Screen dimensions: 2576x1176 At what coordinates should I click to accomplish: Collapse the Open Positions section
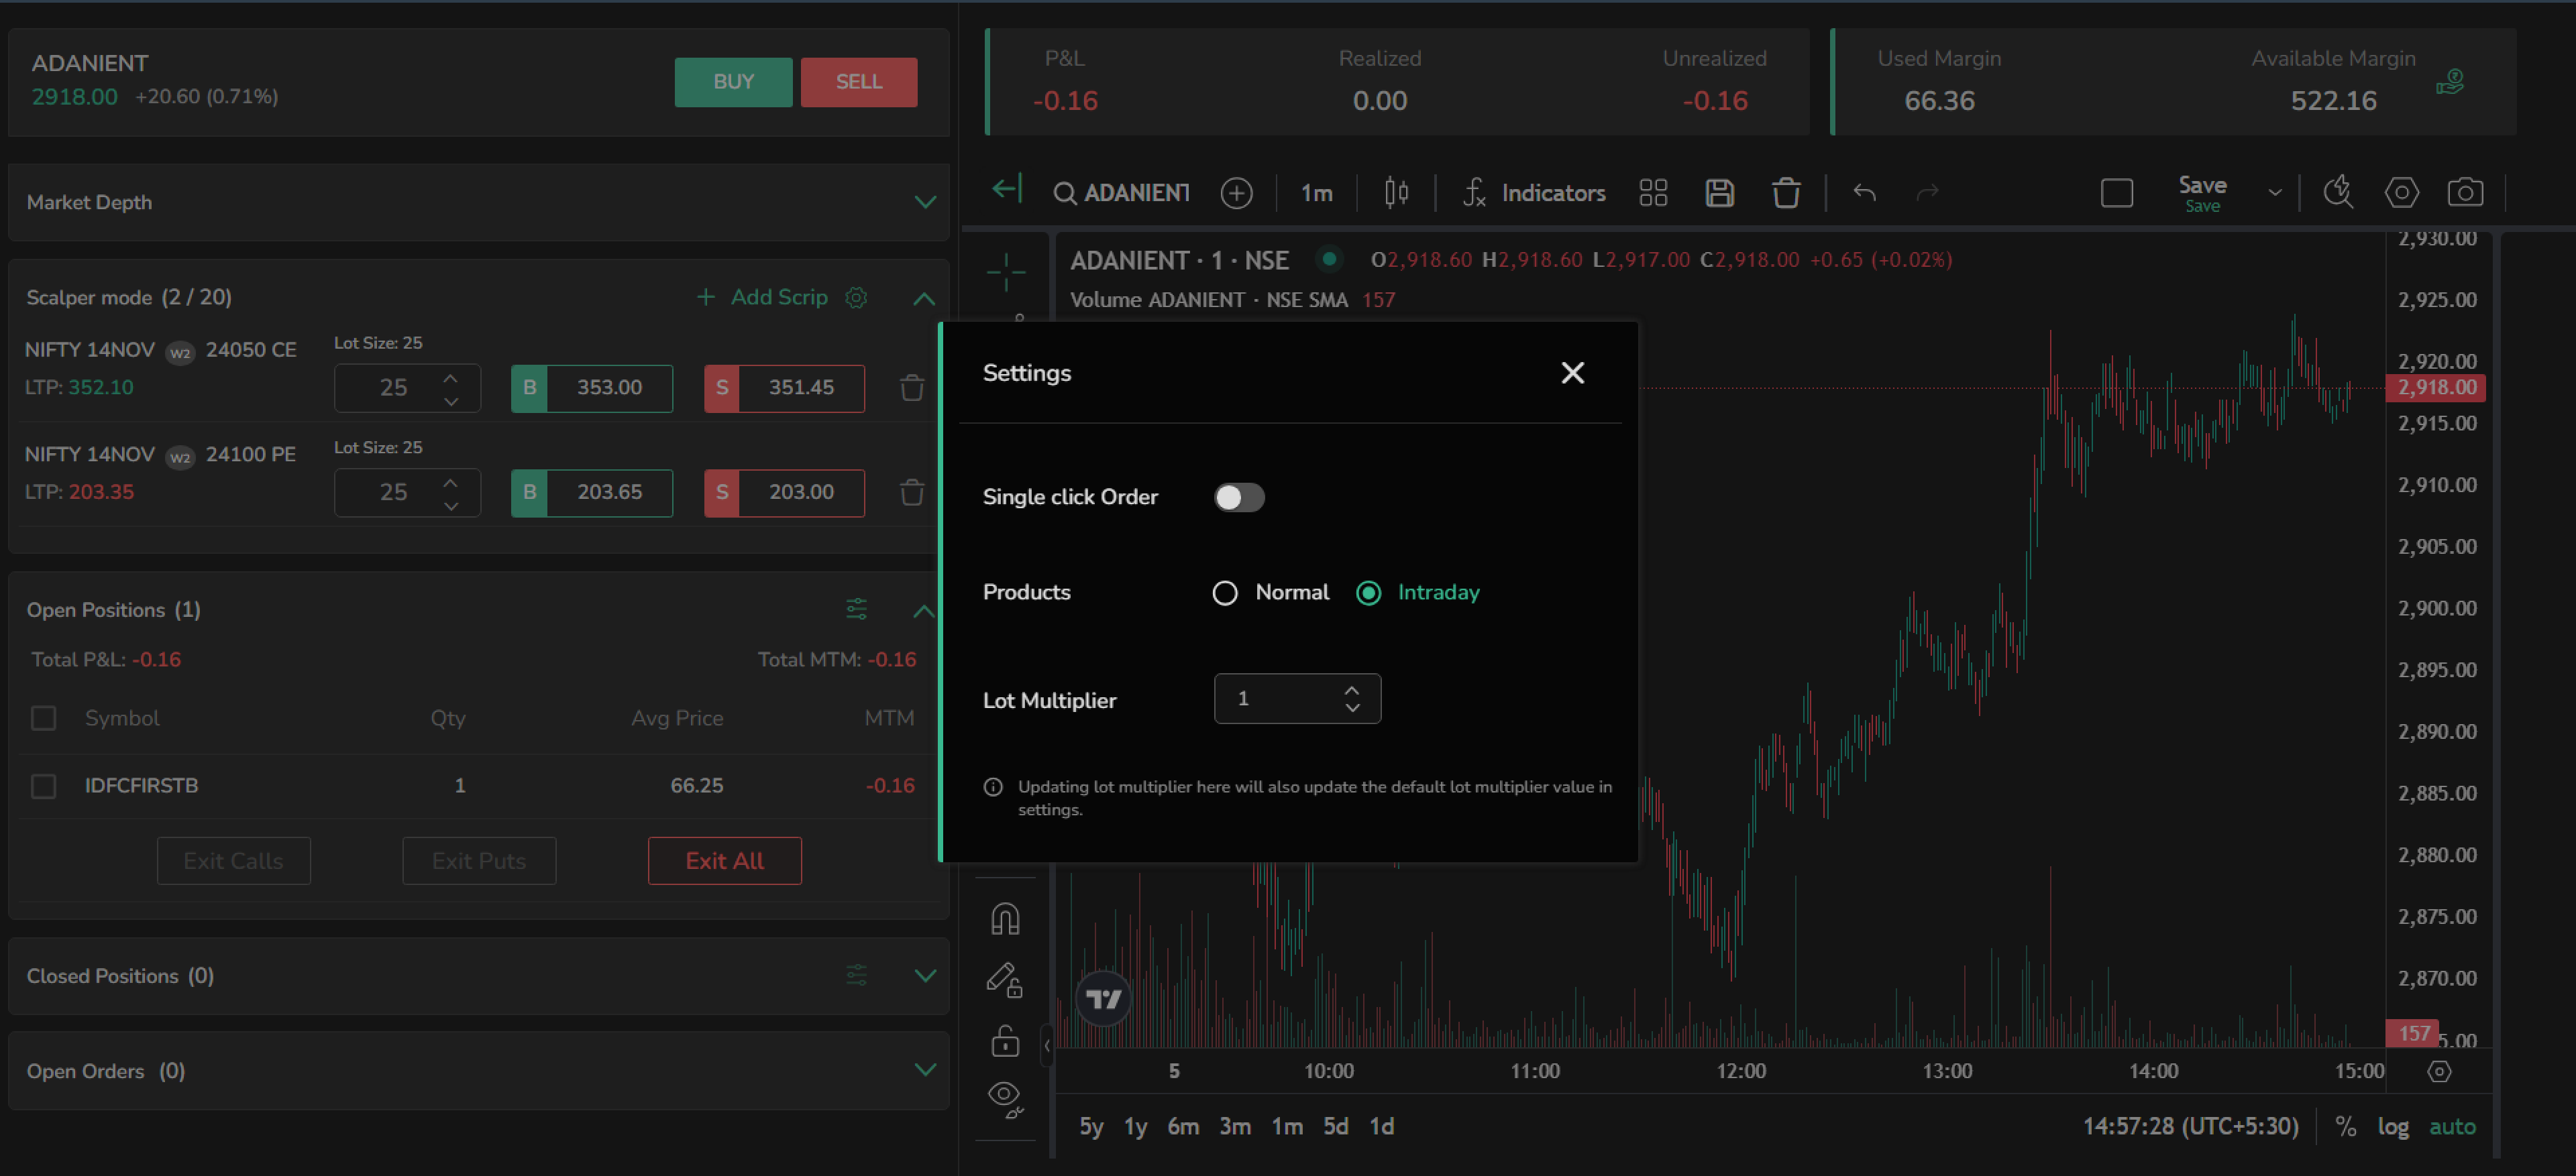924,611
